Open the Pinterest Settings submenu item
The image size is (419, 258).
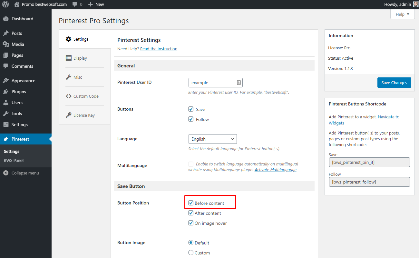point(12,151)
